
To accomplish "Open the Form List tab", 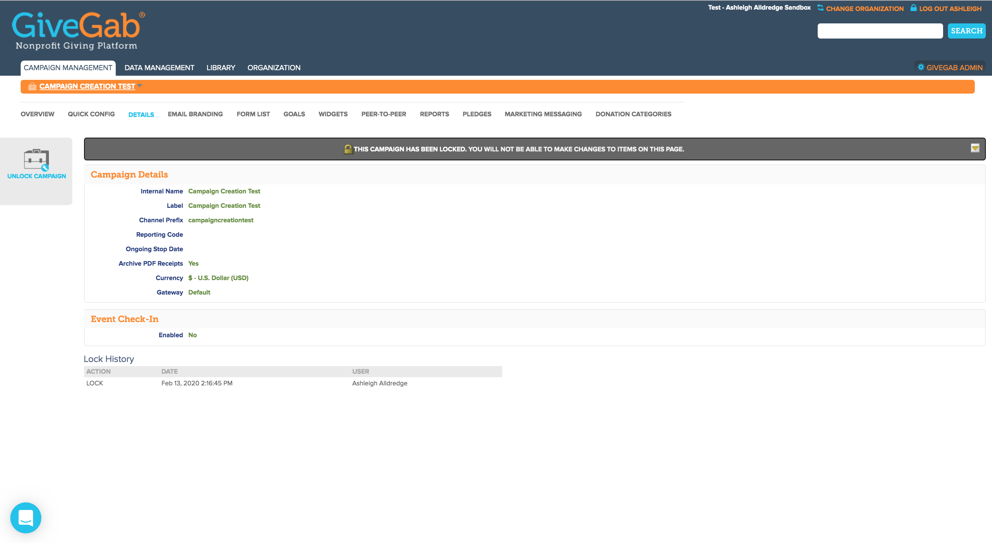I will tap(254, 114).
